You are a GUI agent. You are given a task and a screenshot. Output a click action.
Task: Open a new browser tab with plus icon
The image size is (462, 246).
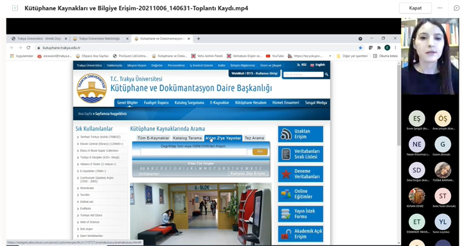(199, 38)
